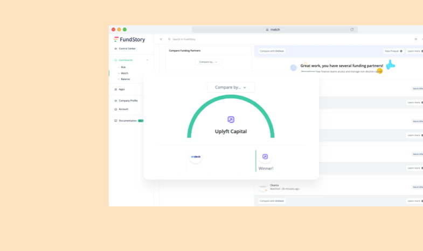Image resolution: width=423 pixels, height=251 pixels.
Task: Click the Match Offer badge in Clearco row
Action: tap(418, 187)
